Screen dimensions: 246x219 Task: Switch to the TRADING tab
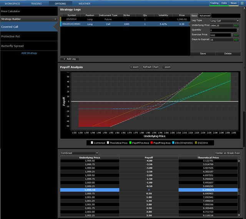click(36, 3)
